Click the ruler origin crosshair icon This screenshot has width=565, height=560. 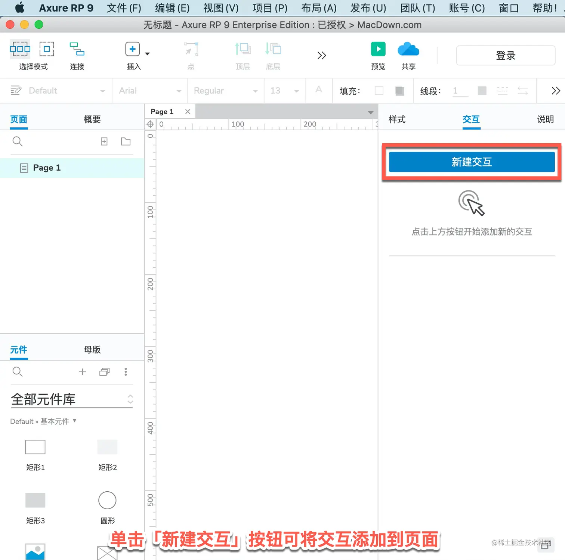pos(150,124)
